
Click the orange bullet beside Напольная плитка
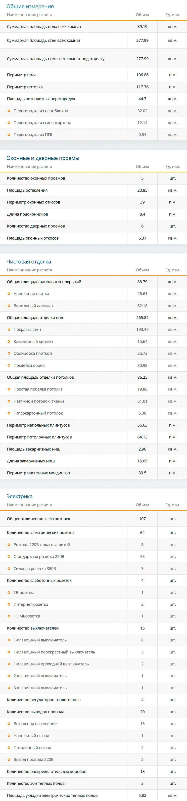[9, 294]
